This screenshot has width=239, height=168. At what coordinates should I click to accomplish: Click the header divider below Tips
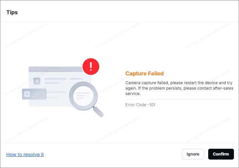pos(119,22)
